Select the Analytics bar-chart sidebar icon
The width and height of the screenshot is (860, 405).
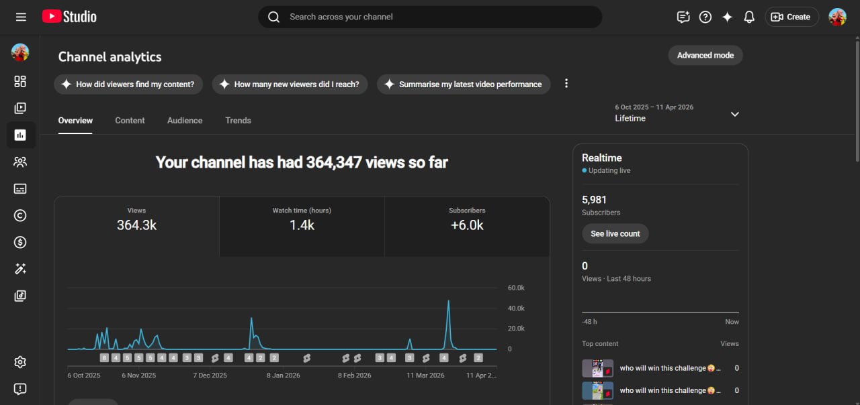(20, 135)
